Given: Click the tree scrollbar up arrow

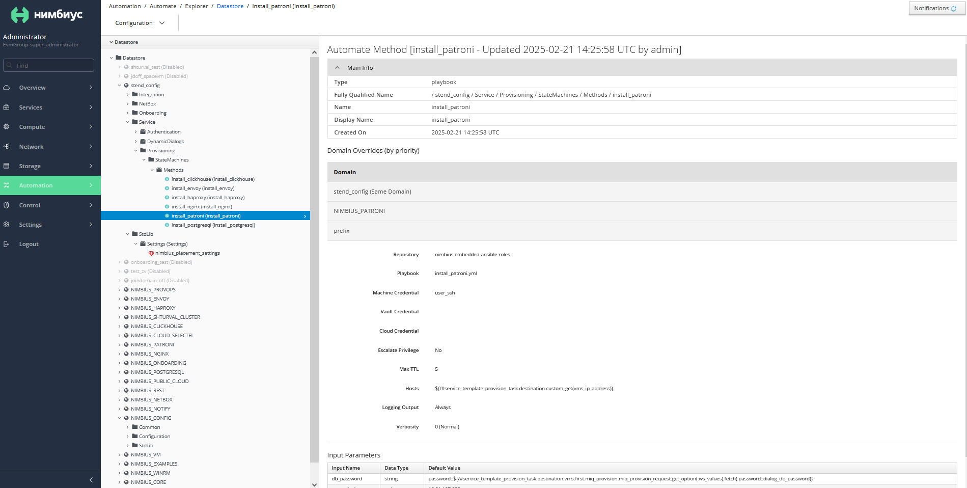Looking at the screenshot, I should (x=314, y=52).
